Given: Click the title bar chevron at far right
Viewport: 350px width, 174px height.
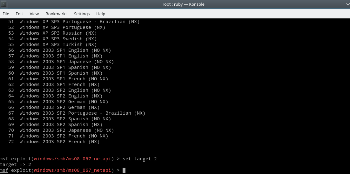Looking at the screenshot, I should tap(347, 4).
